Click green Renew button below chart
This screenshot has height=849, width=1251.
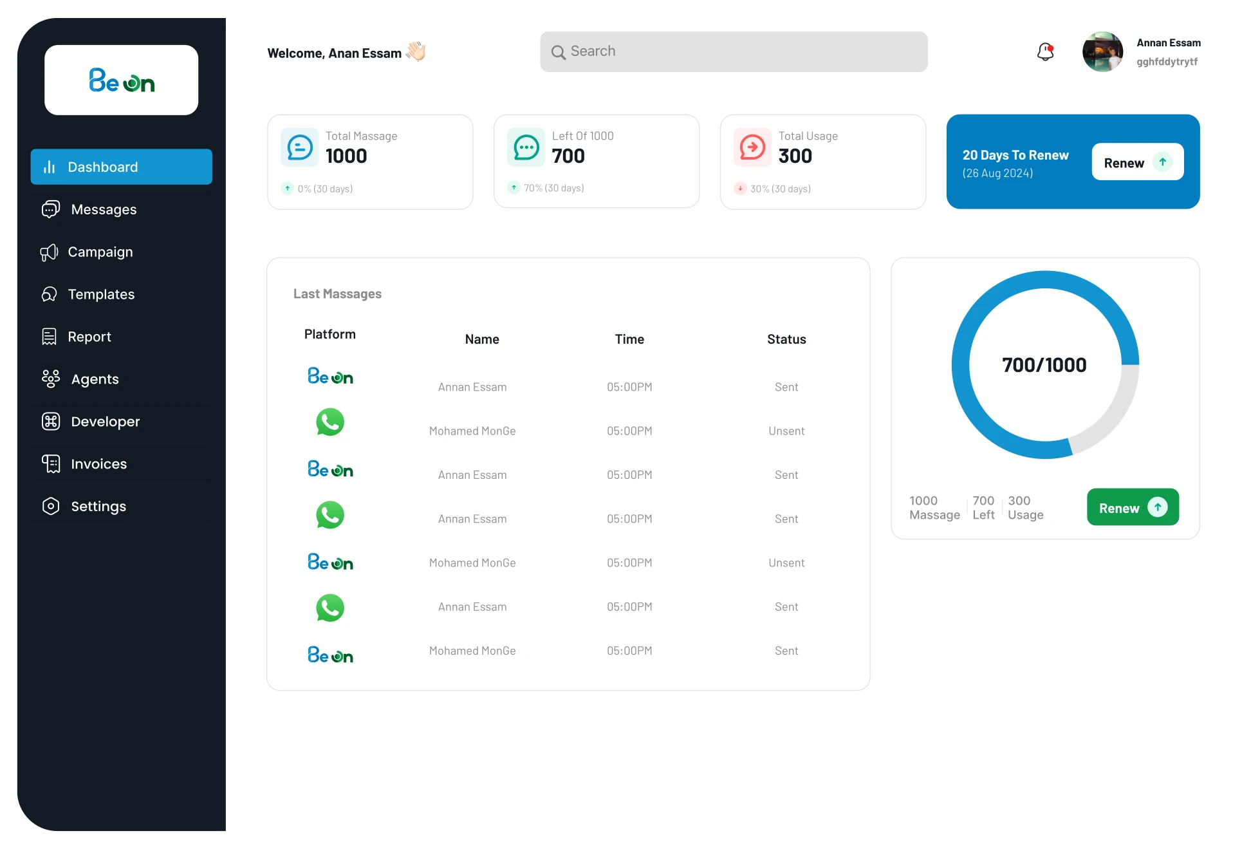[1133, 507]
